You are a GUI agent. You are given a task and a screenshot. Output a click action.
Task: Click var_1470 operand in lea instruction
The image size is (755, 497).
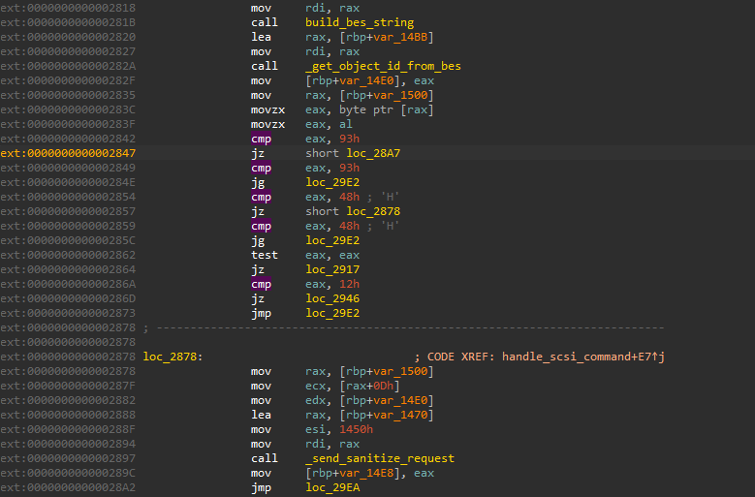click(x=400, y=415)
